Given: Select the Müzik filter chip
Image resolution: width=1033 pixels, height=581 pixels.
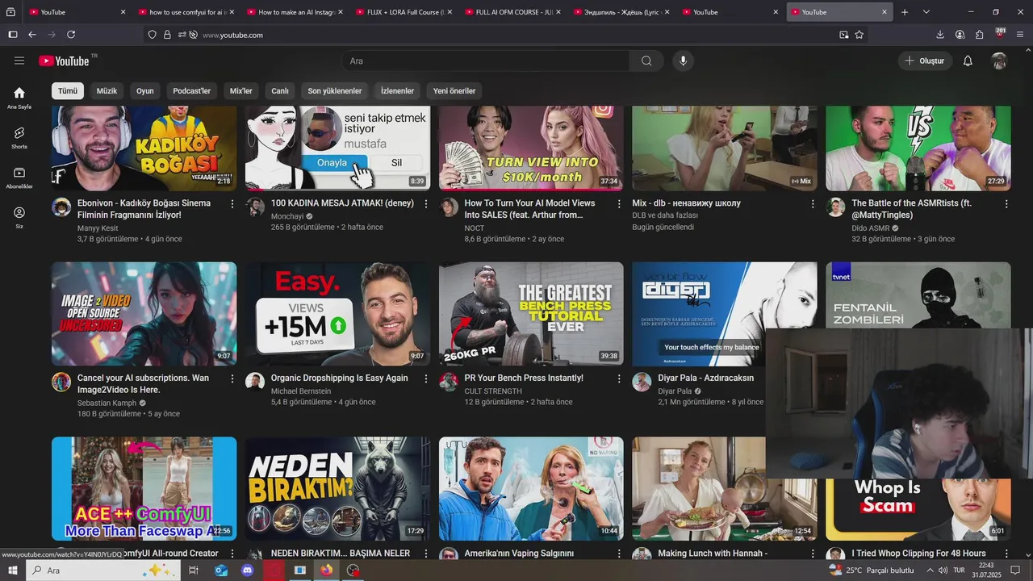Looking at the screenshot, I should [107, 91].
